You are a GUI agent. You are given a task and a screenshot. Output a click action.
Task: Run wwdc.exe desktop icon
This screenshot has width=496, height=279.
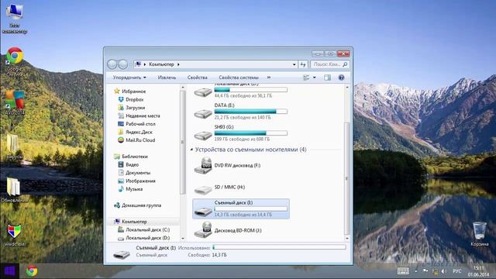coord(14,235)
